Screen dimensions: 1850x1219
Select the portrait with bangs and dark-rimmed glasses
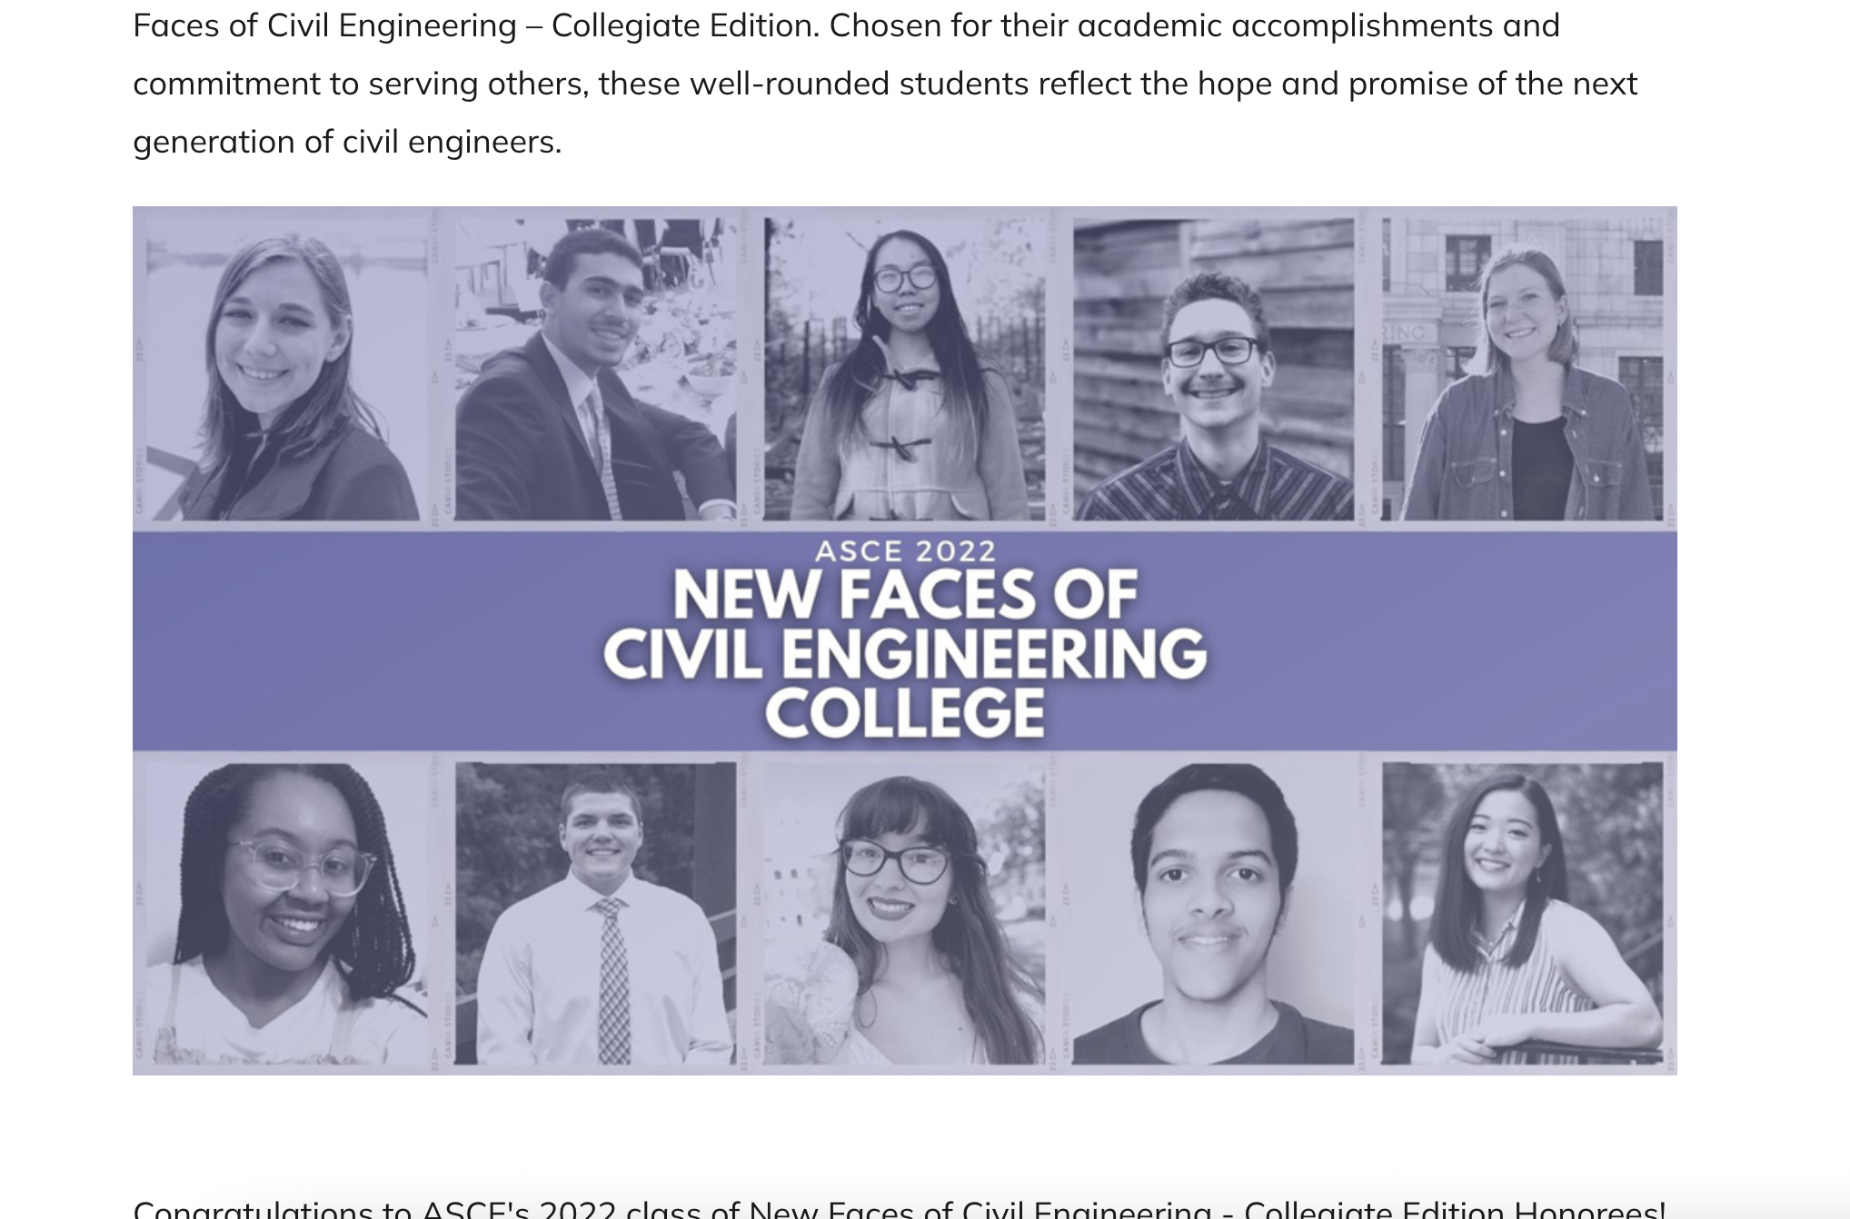point(904,913)
